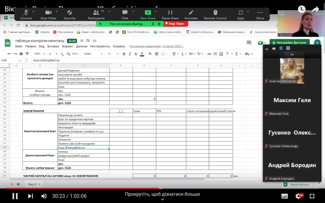Toggle the filter funnel icon
This screenshot has width=325, height=203.
227,54
